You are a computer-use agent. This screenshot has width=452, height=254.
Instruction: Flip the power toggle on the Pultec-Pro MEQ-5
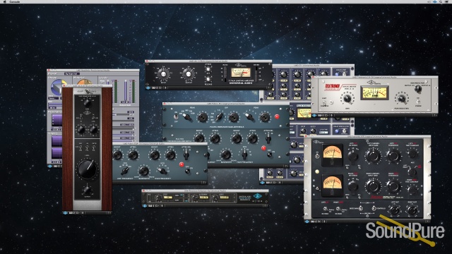point(176,116)
